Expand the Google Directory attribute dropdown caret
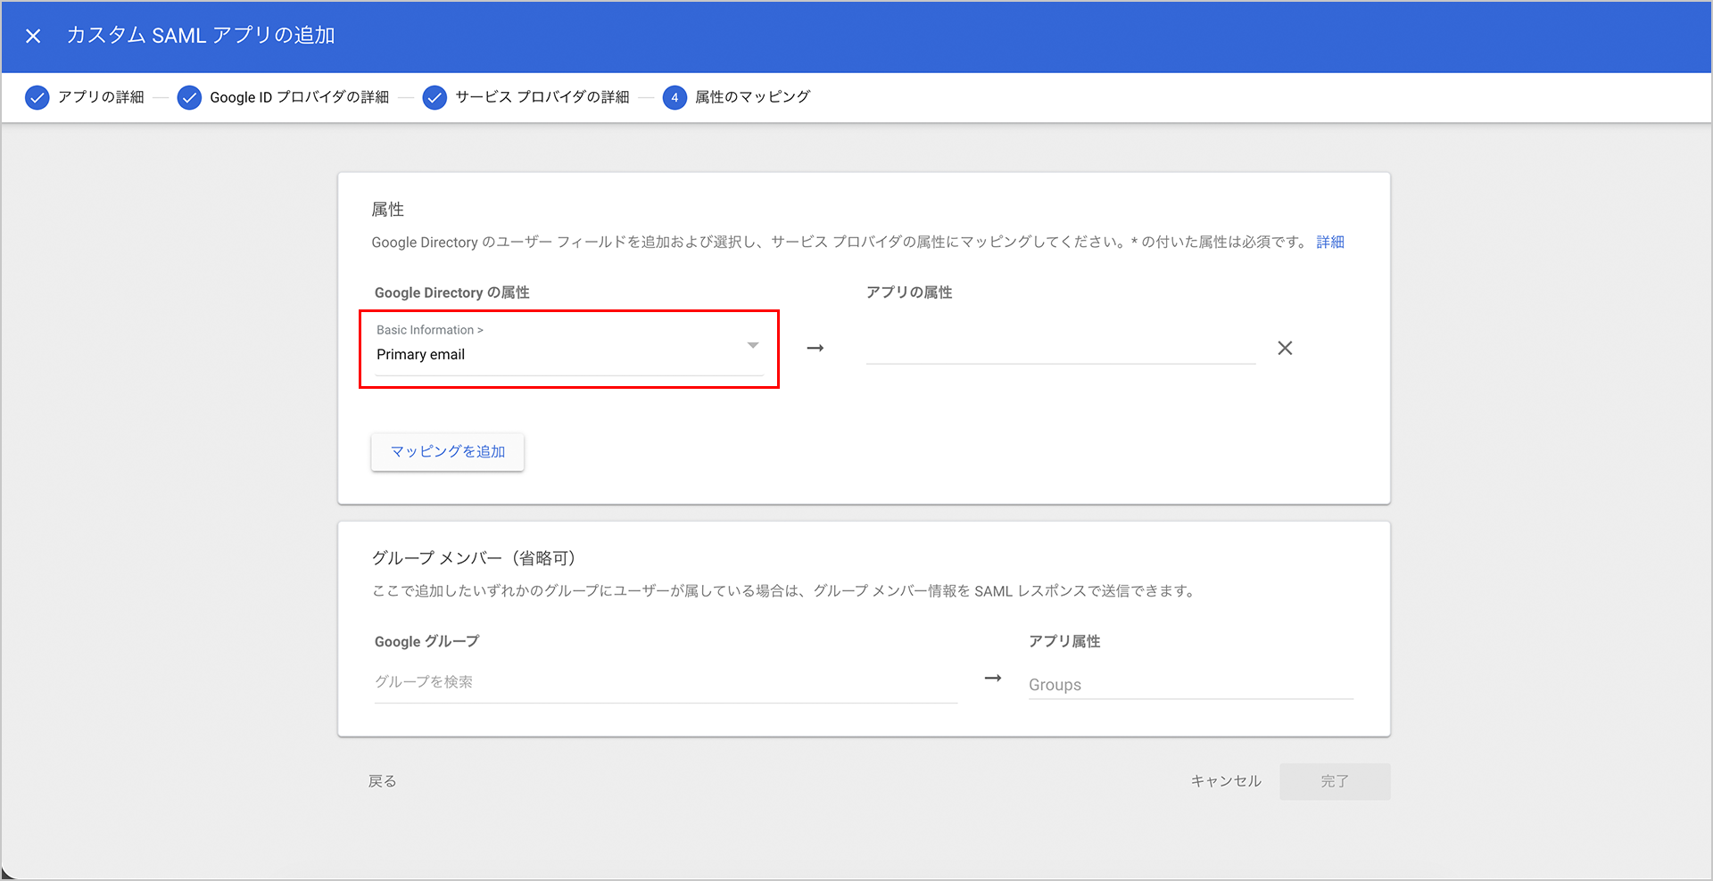The width and height of the screenshot is (1713, 881). click(x=753, y=345)
